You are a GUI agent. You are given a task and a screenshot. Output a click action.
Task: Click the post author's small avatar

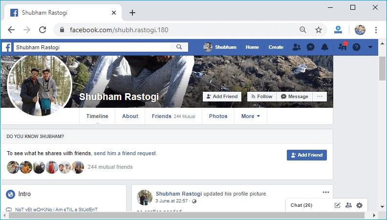(145, 198)
